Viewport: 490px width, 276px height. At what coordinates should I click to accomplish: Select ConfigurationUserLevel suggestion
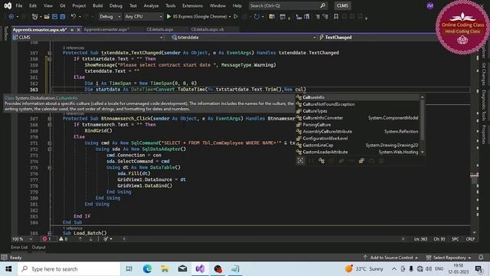(x=358, y=138)
